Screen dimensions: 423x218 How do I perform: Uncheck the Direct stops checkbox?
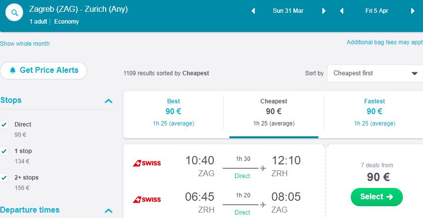pyautogui.click(x=4, y=125)
